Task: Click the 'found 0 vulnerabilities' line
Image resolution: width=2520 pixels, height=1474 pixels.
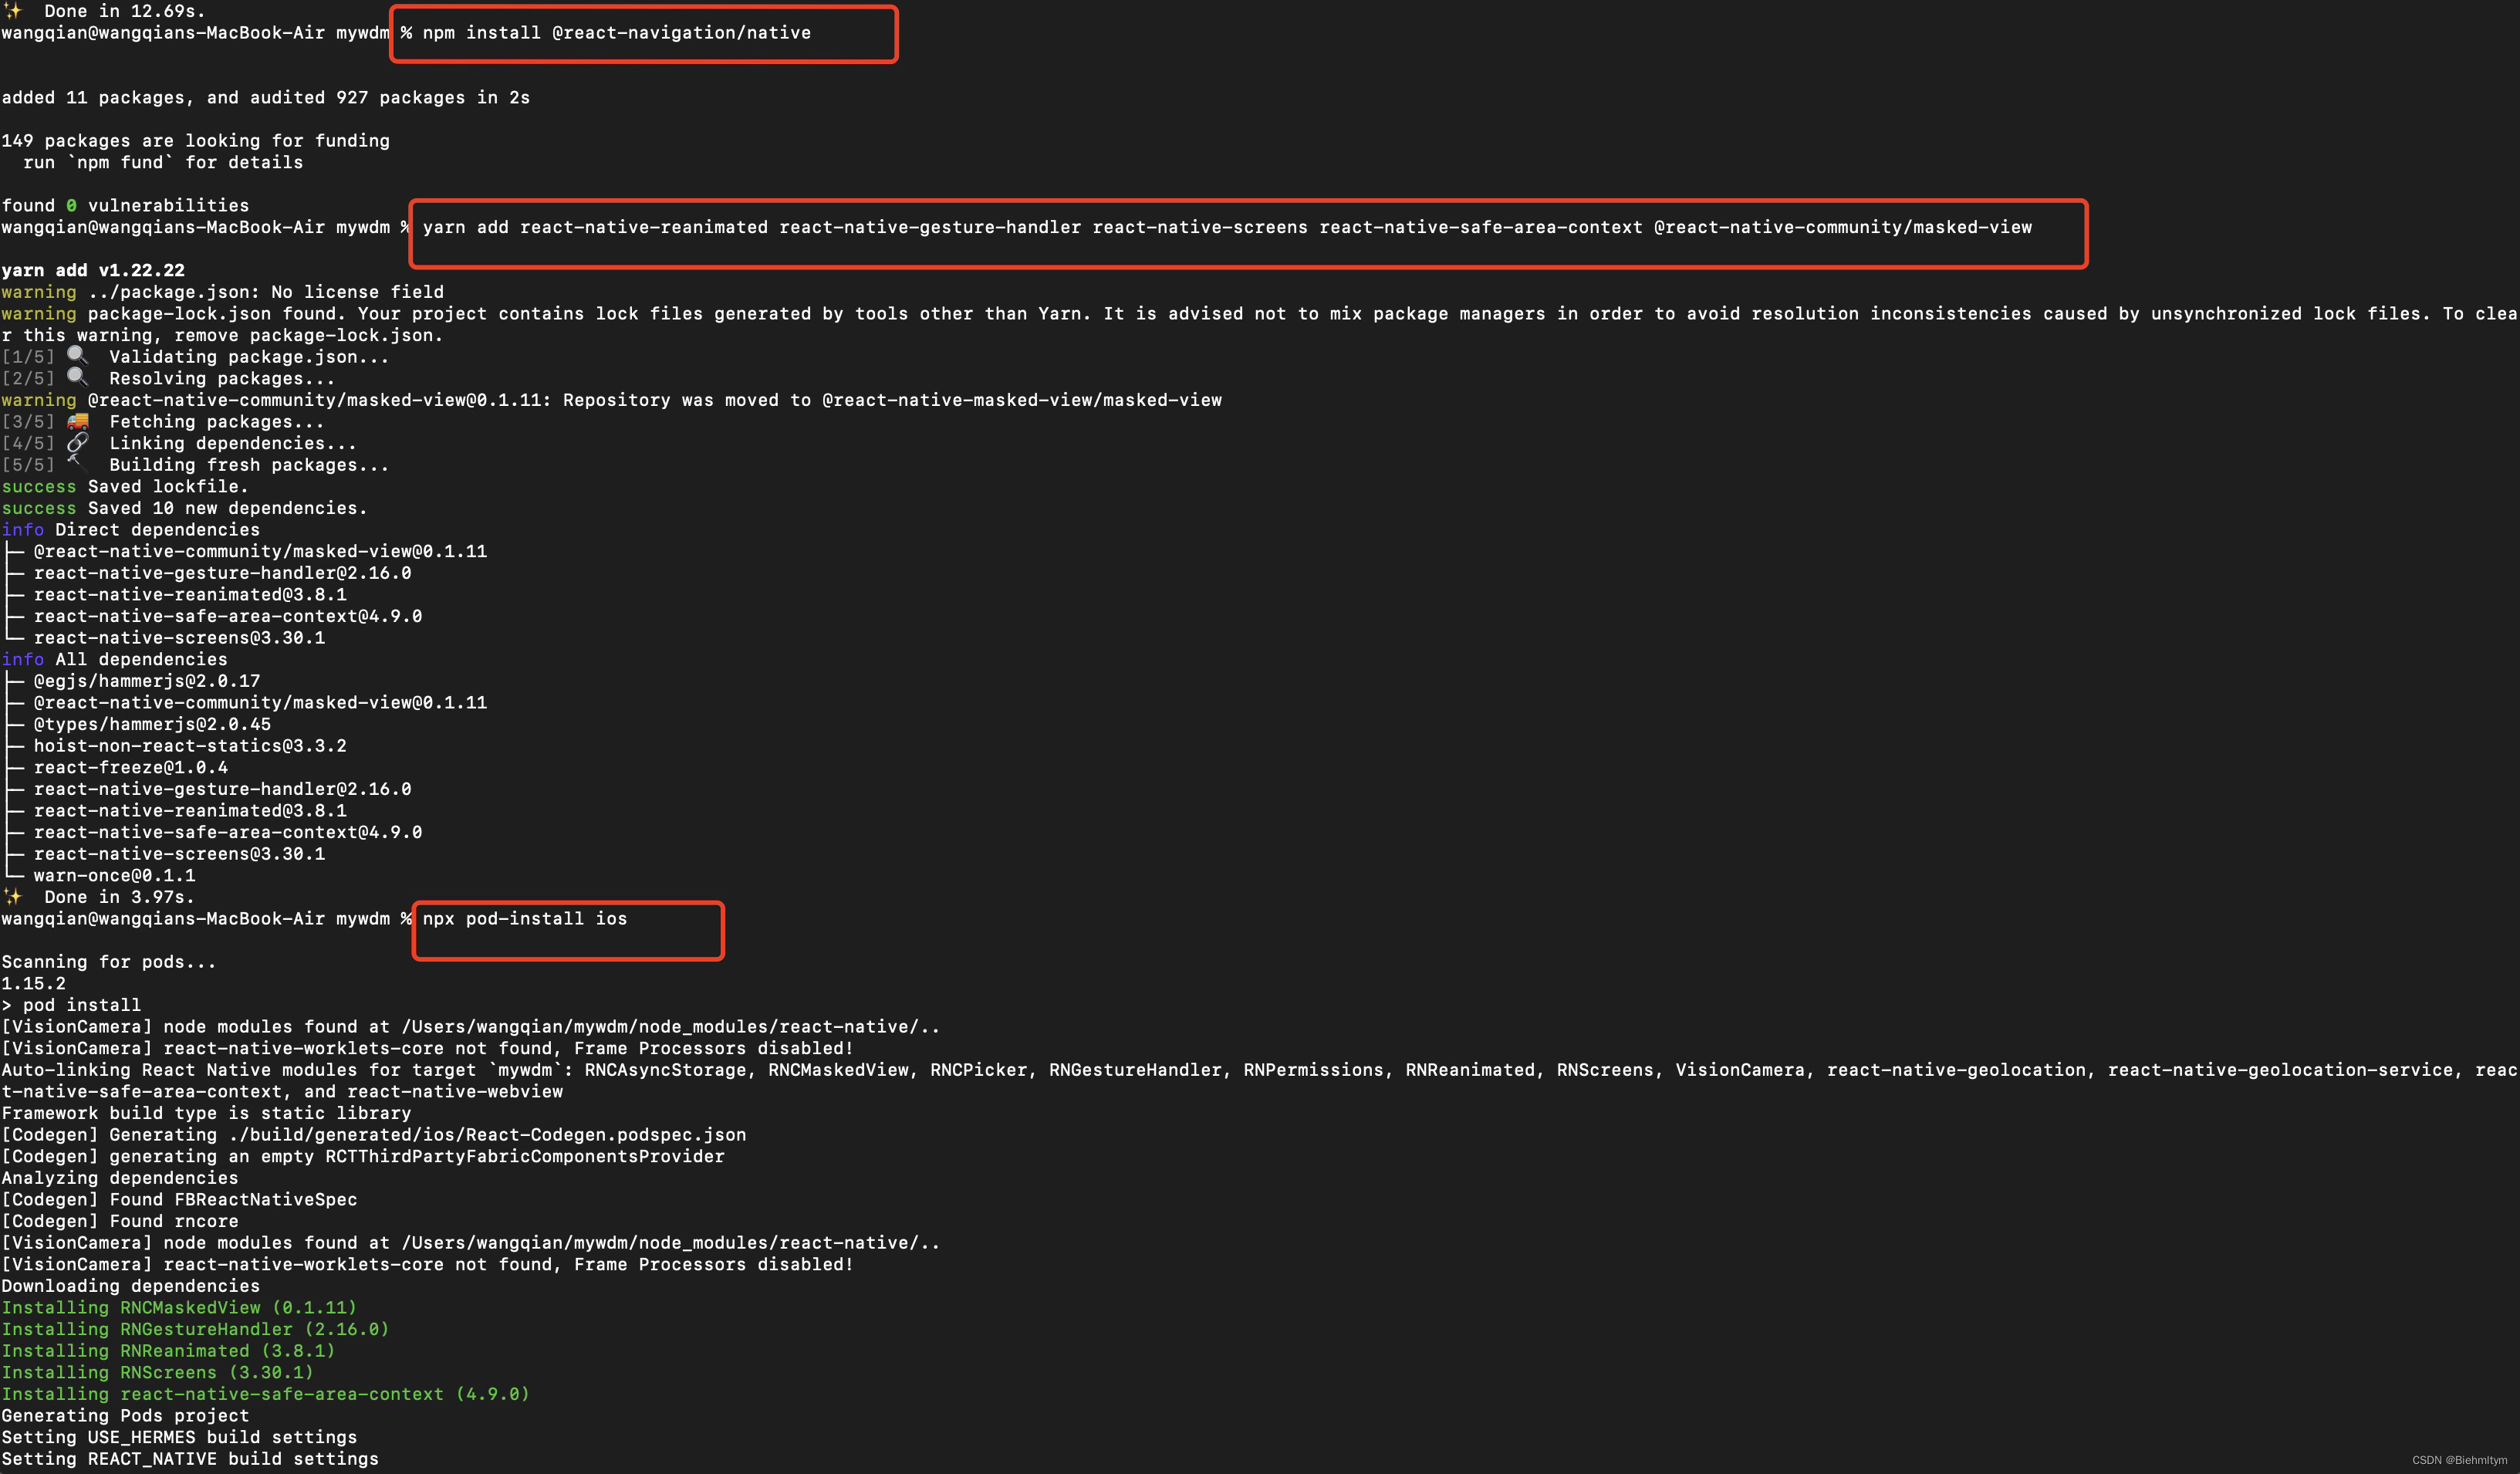Action: [x=126, y=206]
